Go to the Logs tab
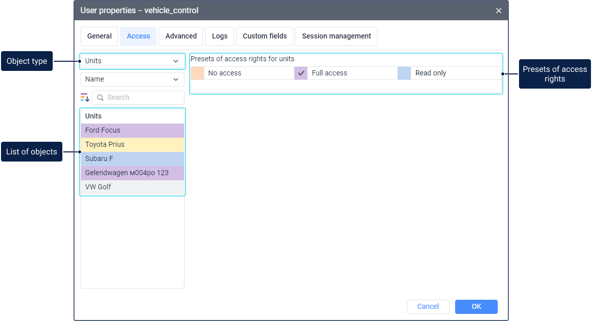592x321 pixels. tap(219, 36)
